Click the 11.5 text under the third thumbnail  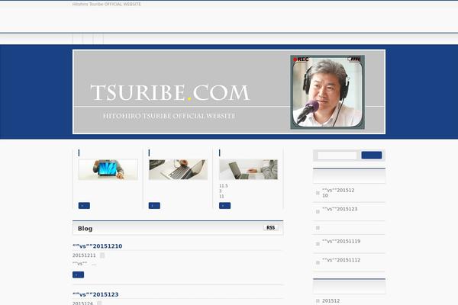[224, 186]
